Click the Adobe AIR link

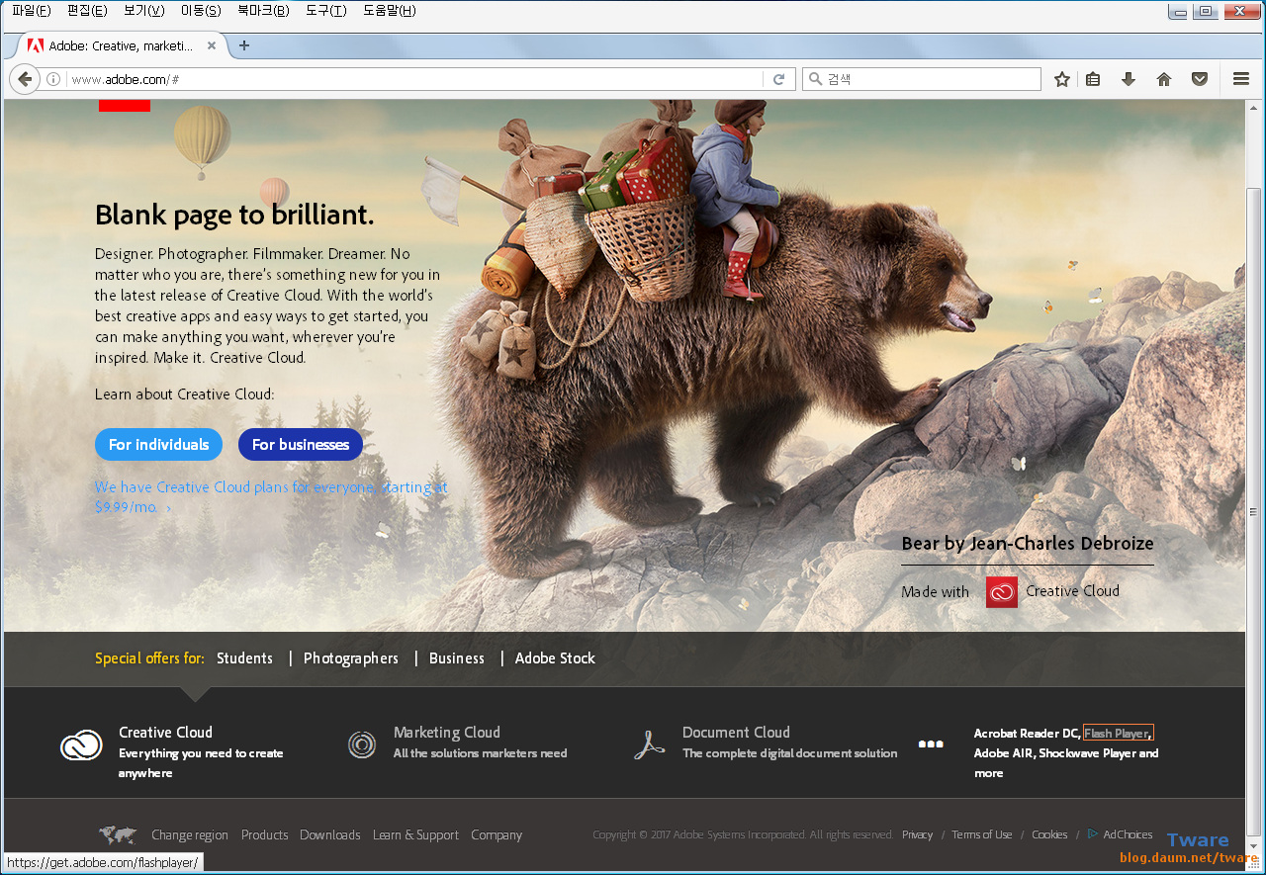1004,753
